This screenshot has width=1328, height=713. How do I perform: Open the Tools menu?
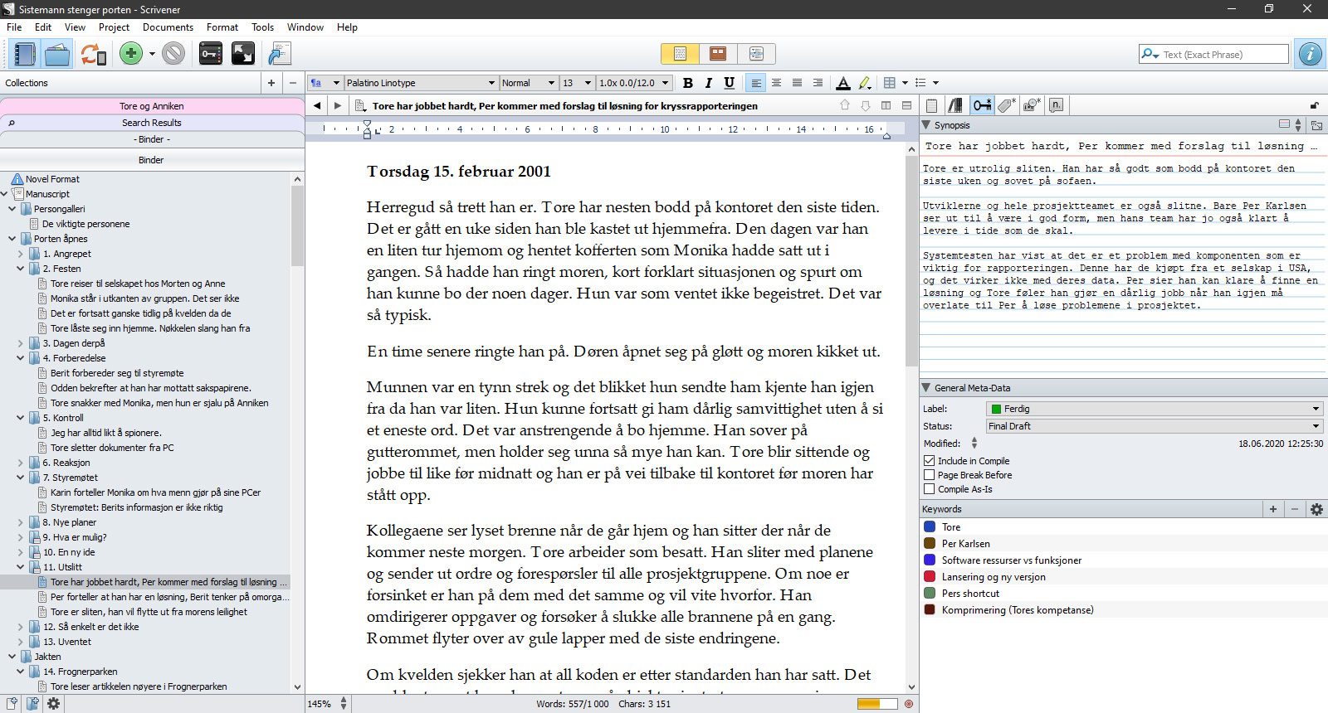[x=262, y=27]
